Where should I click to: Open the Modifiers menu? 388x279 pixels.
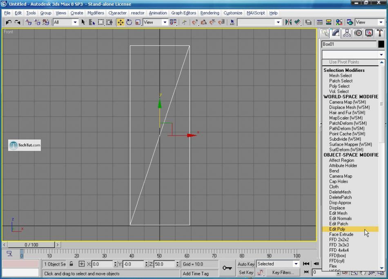tap(96, 13)
